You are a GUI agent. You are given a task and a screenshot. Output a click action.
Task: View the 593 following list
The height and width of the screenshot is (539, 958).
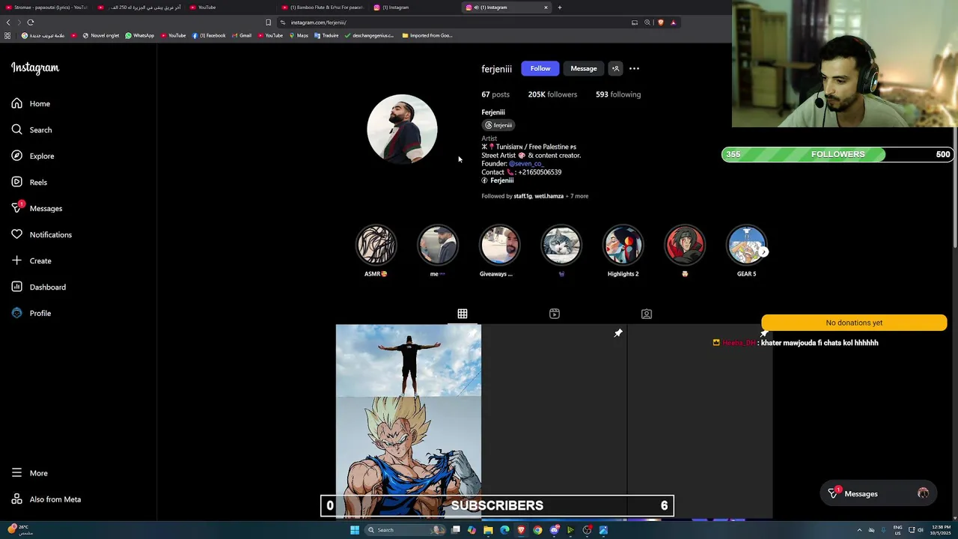[618, 94]
